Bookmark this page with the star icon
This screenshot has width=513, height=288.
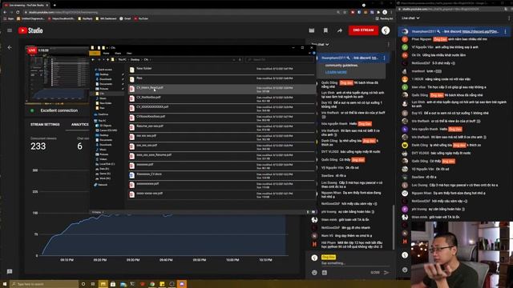(345, 12)
